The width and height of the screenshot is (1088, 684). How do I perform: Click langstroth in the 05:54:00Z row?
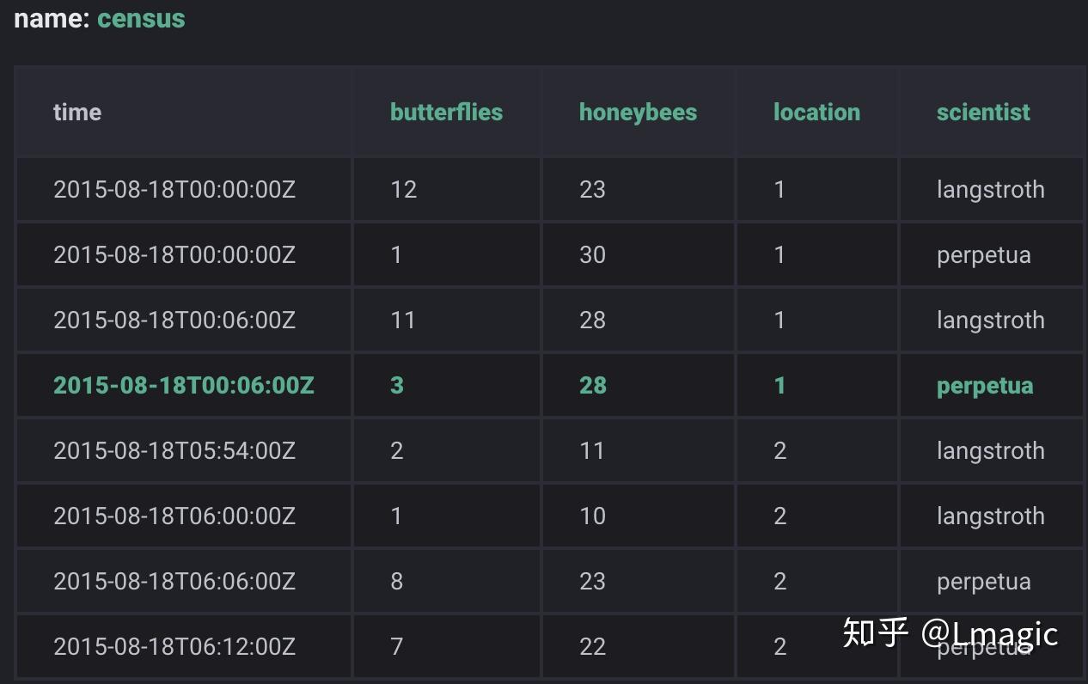(x=990, y=451)
